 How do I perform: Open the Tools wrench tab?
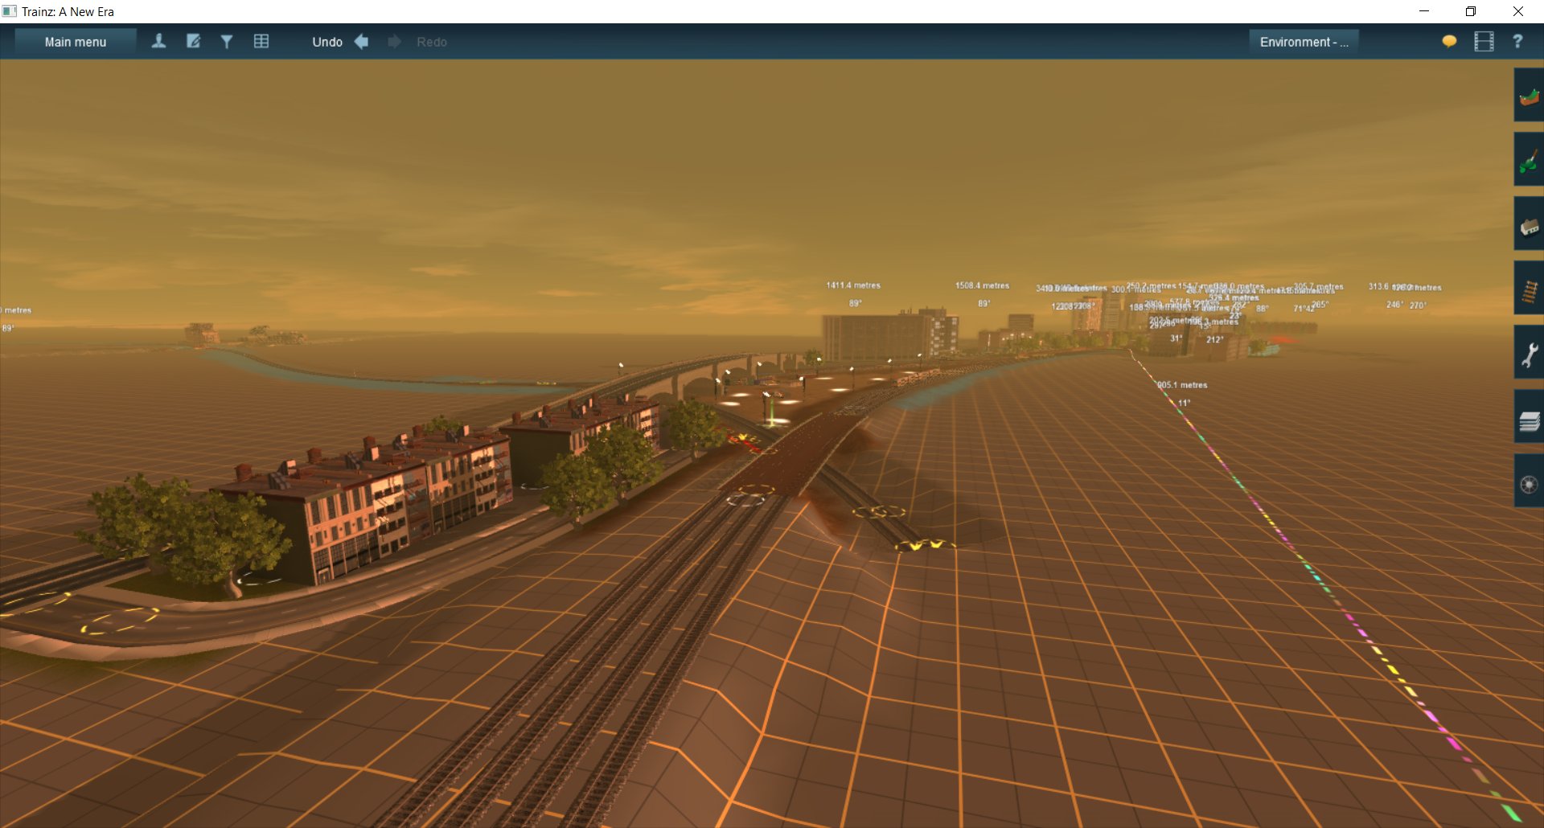[1529, 352]
